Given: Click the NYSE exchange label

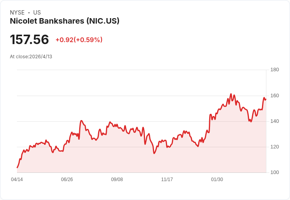Looking at the screenshot, I should point(17,13).
